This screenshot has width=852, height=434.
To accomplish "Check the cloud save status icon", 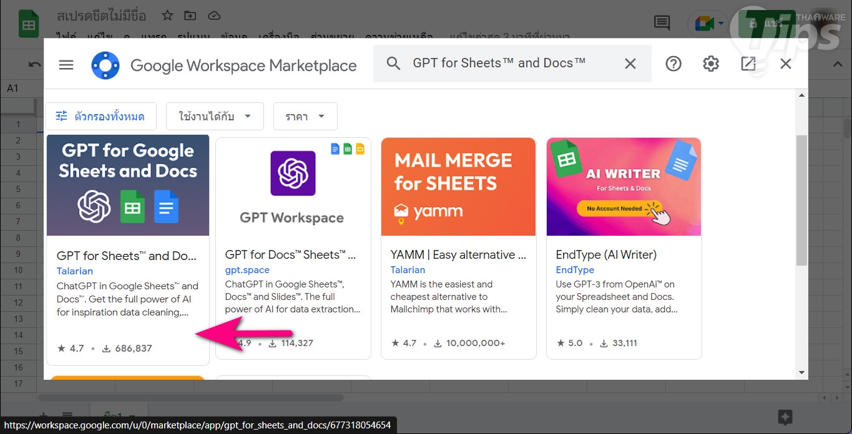I will (214, 15).
